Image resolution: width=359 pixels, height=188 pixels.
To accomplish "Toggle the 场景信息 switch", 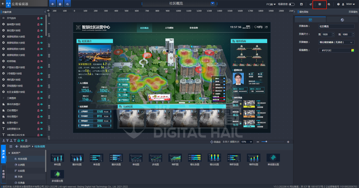I will pos(292,4).
